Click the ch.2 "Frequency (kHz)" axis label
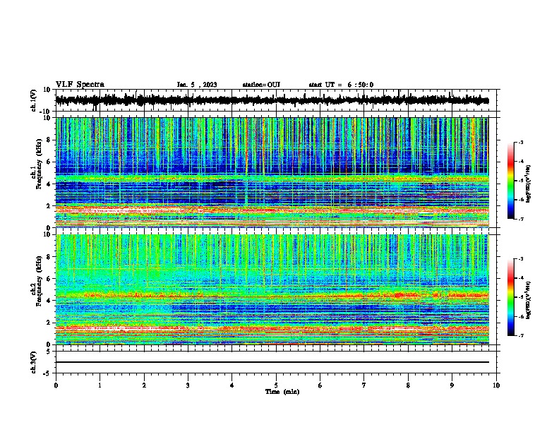 pyautogui.click(x=39, y=281)
